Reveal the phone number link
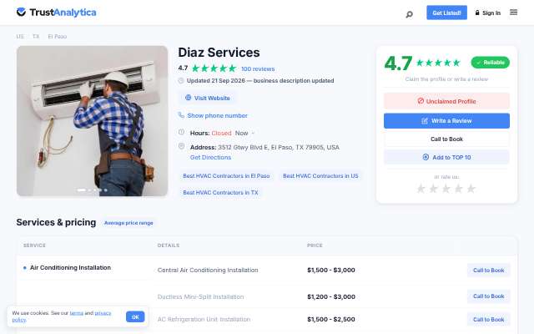The image size is (534, 334). pyautogui.click(x=217, y=115)
